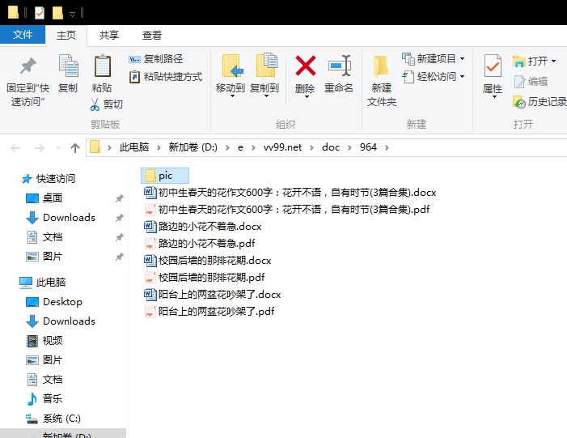Select 初中生春天的花作文600字 docx file
This screenshot has width=567, height=438.
[x=290, y=192]
